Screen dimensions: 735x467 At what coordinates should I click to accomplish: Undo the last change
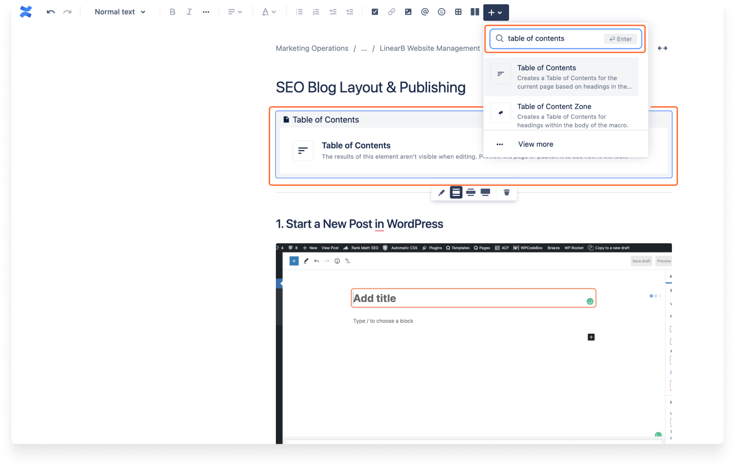click(x=50, y=12)
